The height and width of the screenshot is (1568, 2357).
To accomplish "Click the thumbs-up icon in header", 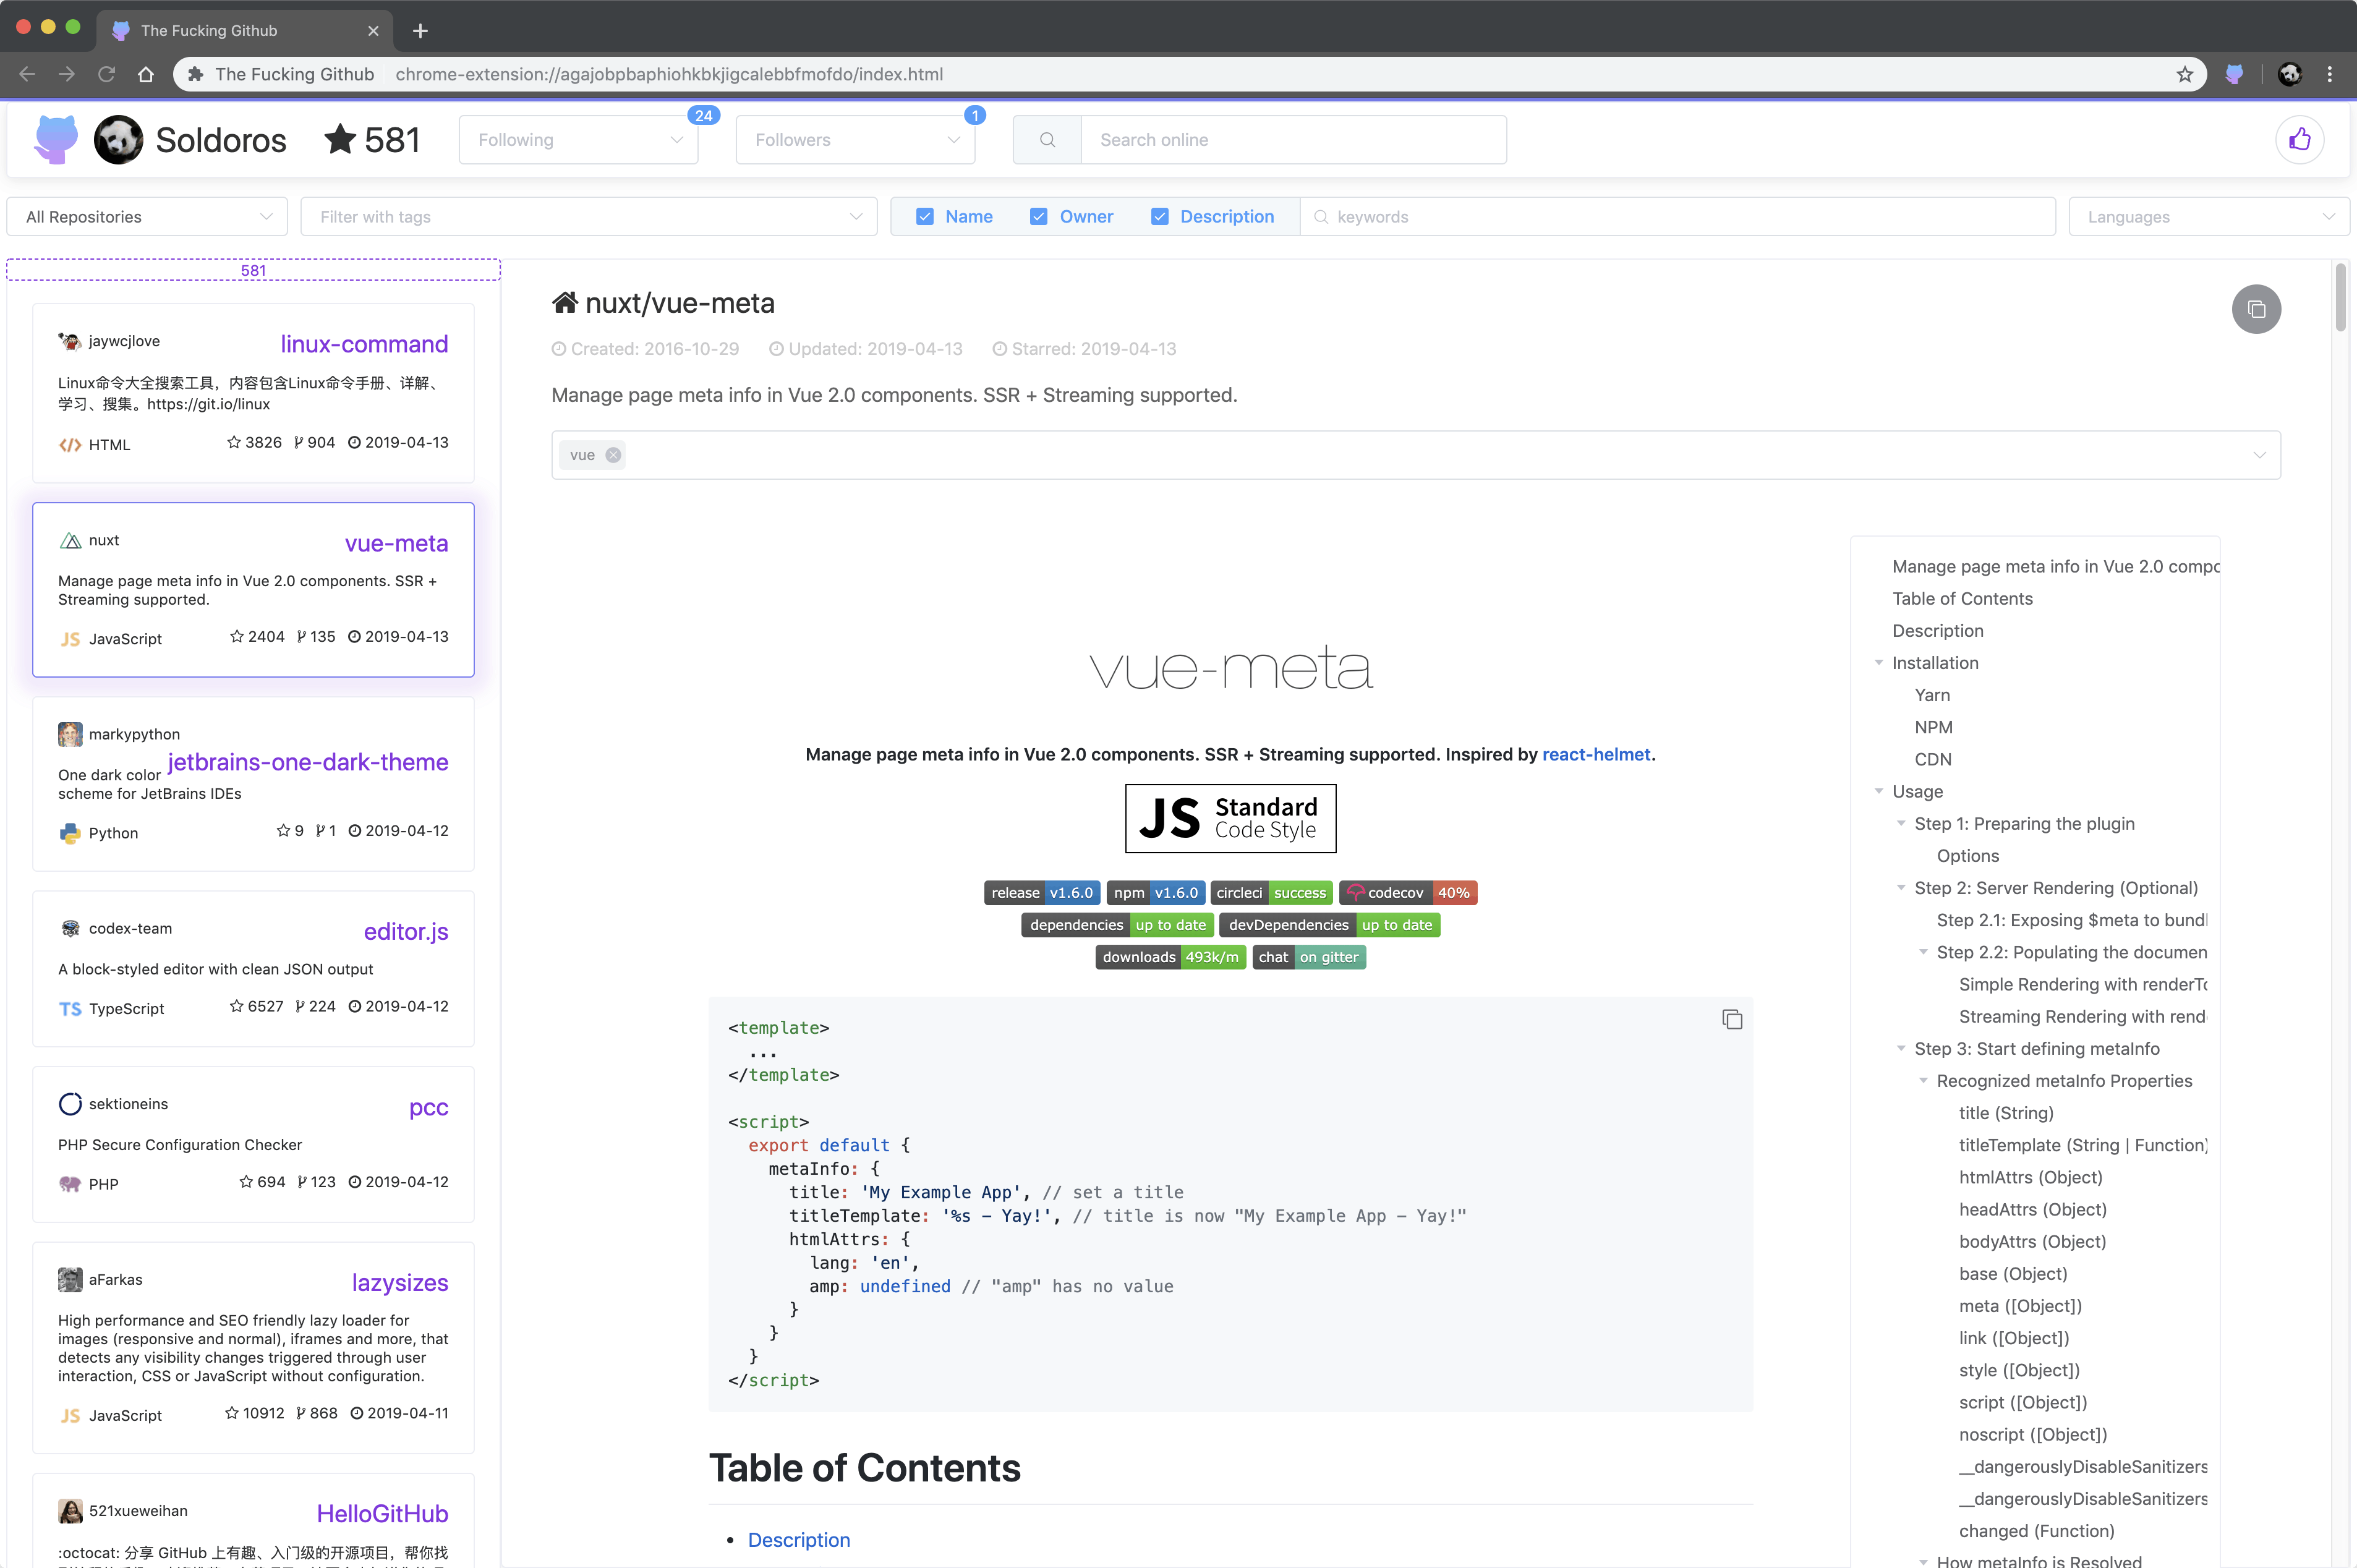I will point(2299,140).
